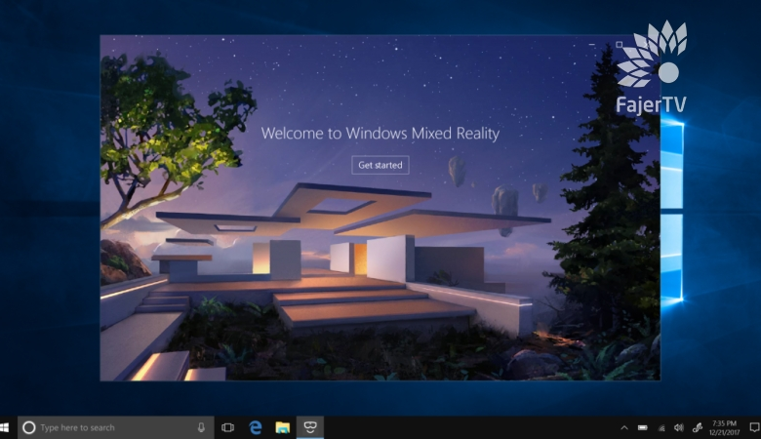The height and width of the screenshot is (439, 761).
Task: Click the 'Welcome to Windows Mixed Reality' heading
Action: pyautogui.click(x=380, y=133)
